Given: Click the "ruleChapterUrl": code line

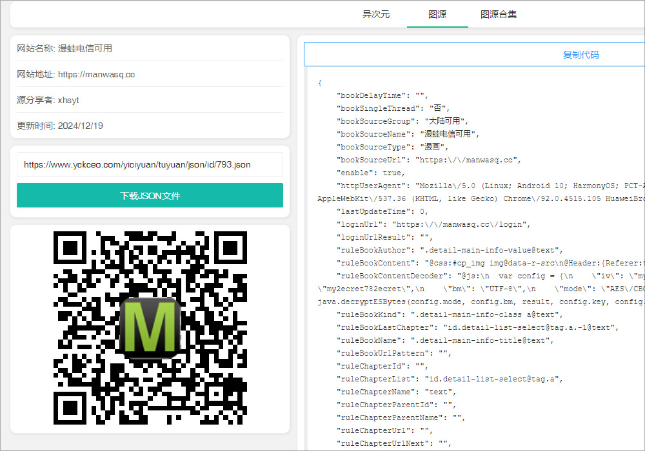Looking at the screenshot, I should click(x=384, y=431).
